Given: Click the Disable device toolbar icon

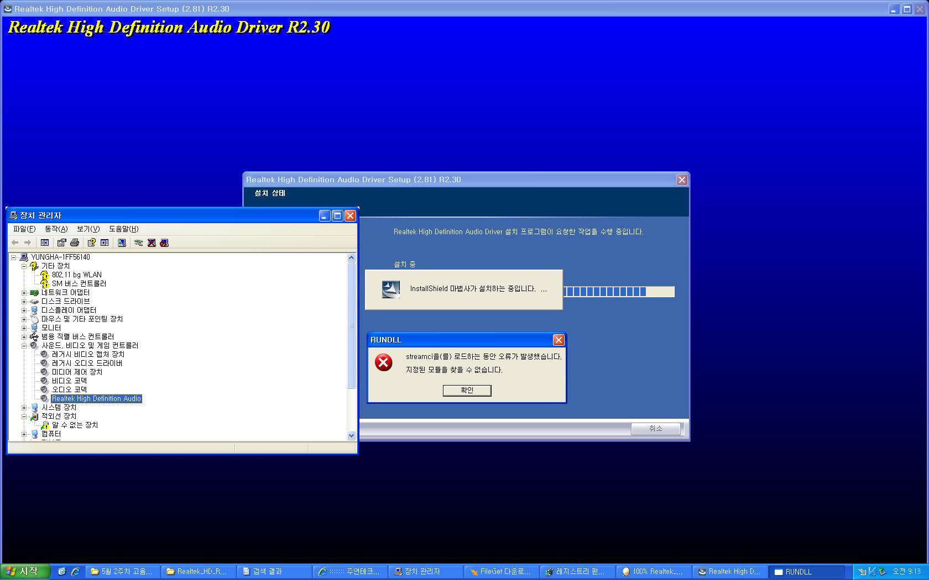Looking at the screenshot, I should (x=164, y=242).
